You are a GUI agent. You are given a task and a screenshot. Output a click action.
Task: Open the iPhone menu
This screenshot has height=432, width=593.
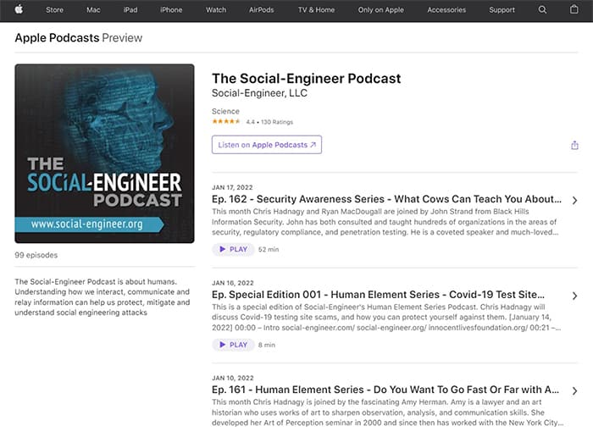click(x=171, y=10)
